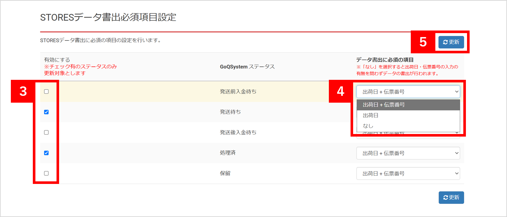Tick the 発送後入金待ち checkbox

point(46,132)
